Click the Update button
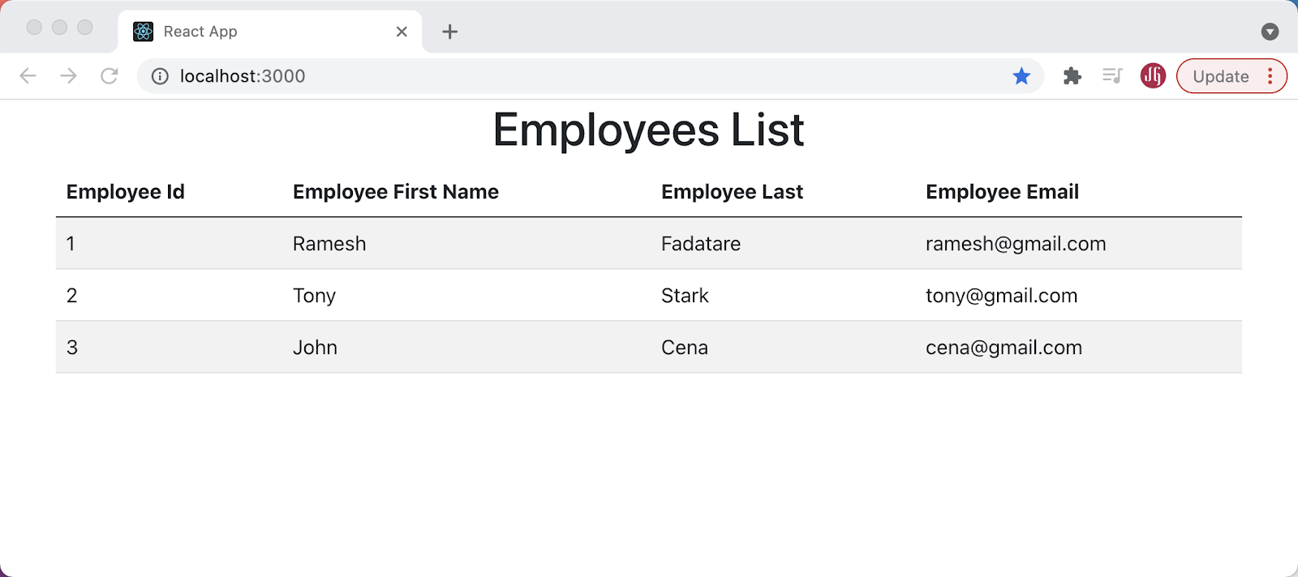 1220,76
